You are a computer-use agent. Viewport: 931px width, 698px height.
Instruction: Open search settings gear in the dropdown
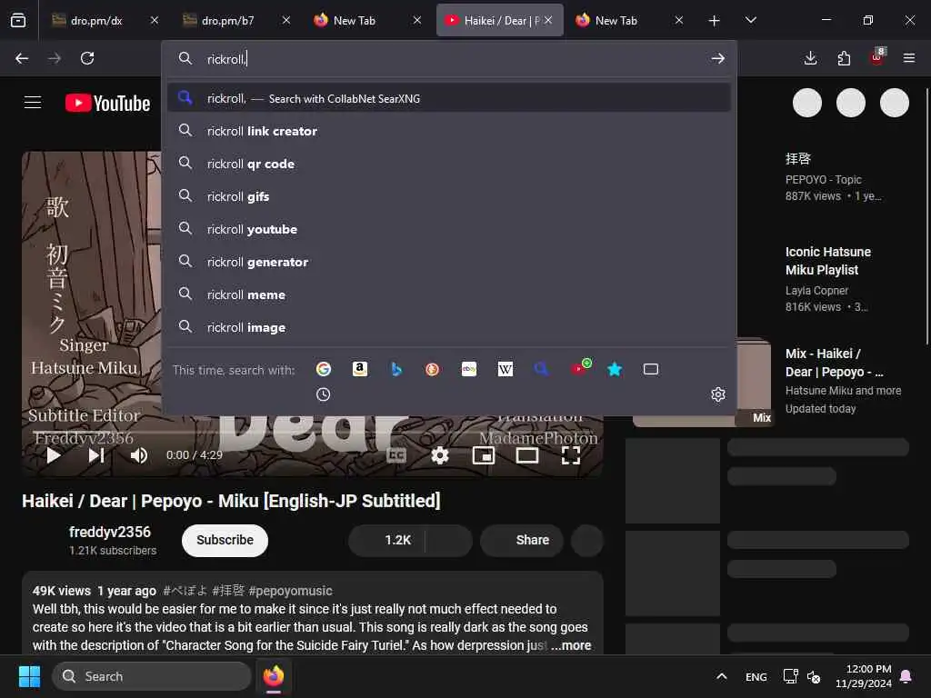point(718,394)
